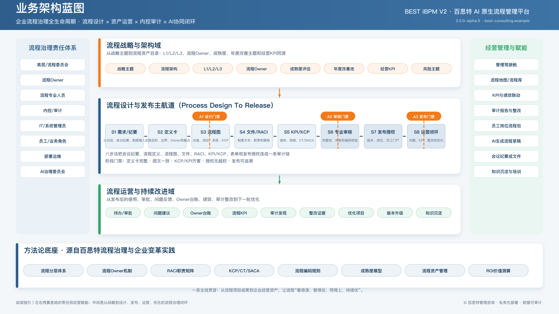Select the ROI价值测算 pill
The height and width of the screenshot is (314, 559).
(x=498, y=271)
